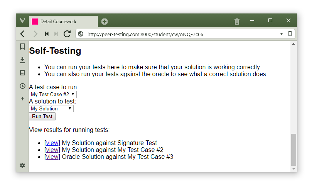The width and height of the screenshot is (312, 185).
Task: Expand the address bar URL dropdown
Action: pyautogui.click(x=282, y=34)
